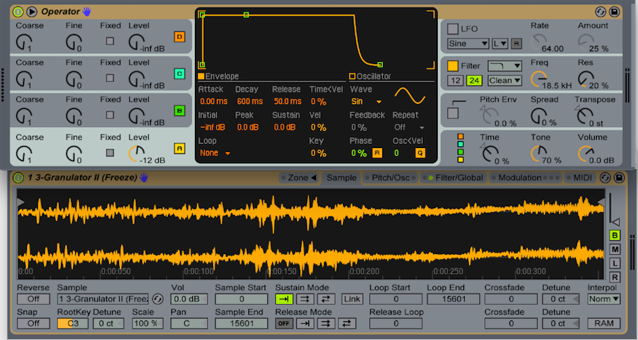Select no-loop sustain mode arrow
Screen dimensions: 638x340
coord(284,299)
